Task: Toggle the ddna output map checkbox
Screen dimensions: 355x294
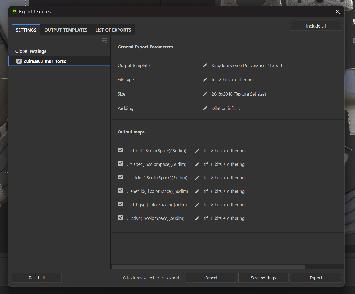Action: [x=121, y=177]
